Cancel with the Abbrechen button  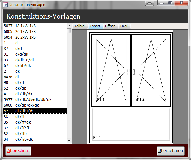pyautogui.click(x=18, y=151)
